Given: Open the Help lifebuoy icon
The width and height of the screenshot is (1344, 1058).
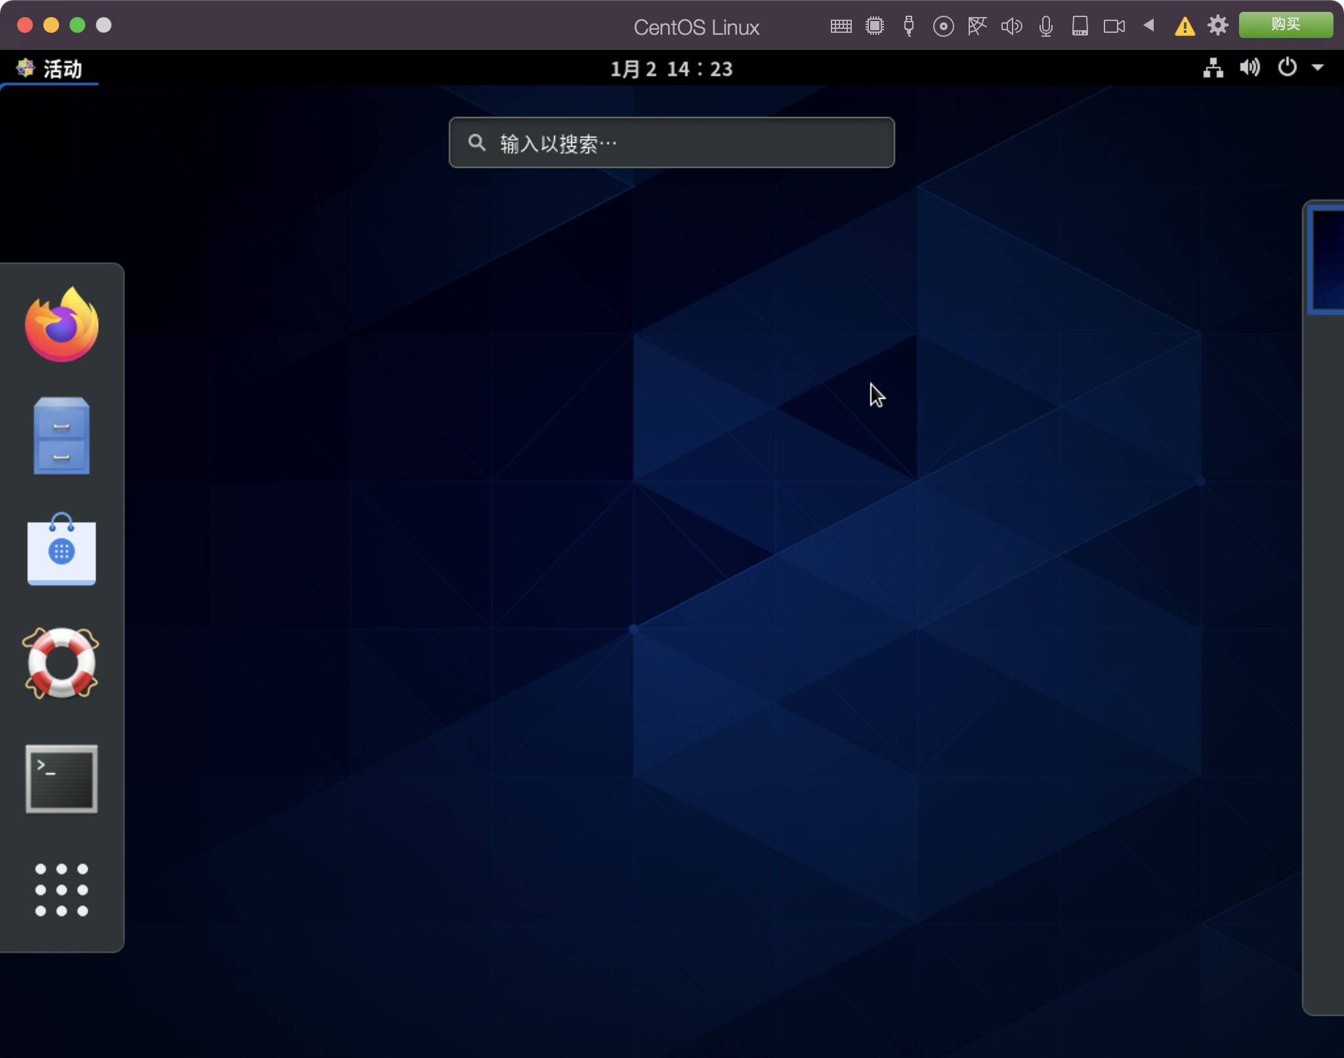Looking at the screenshot, I should (62, 663).
